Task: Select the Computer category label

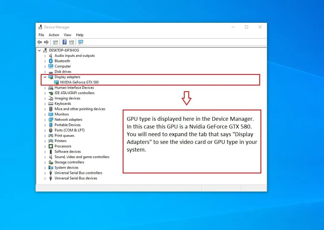Action: 63,66
